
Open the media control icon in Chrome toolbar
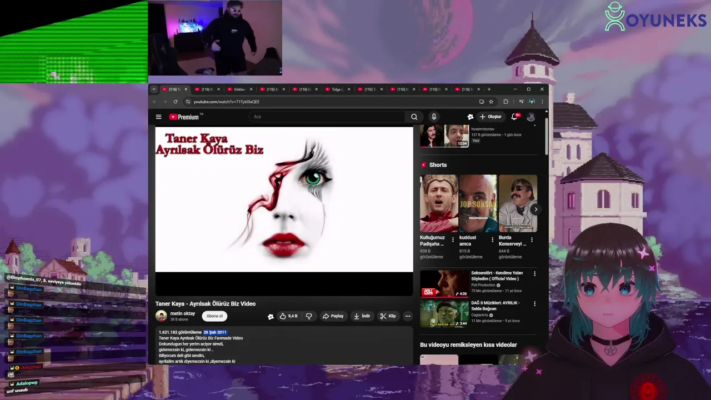[x=521, y=102]
